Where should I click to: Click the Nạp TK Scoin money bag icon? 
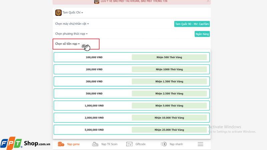coord(95,144)
